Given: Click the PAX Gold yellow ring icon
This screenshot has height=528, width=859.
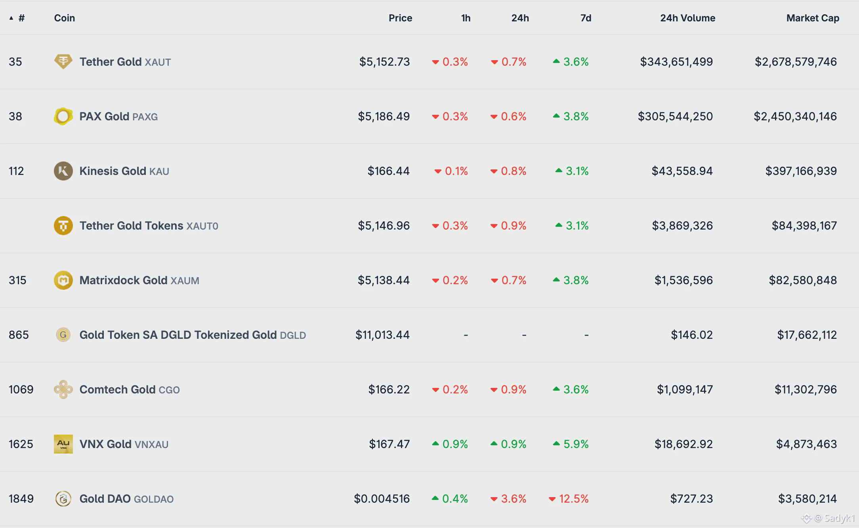Looking at the screenshot, I should 63,116.
